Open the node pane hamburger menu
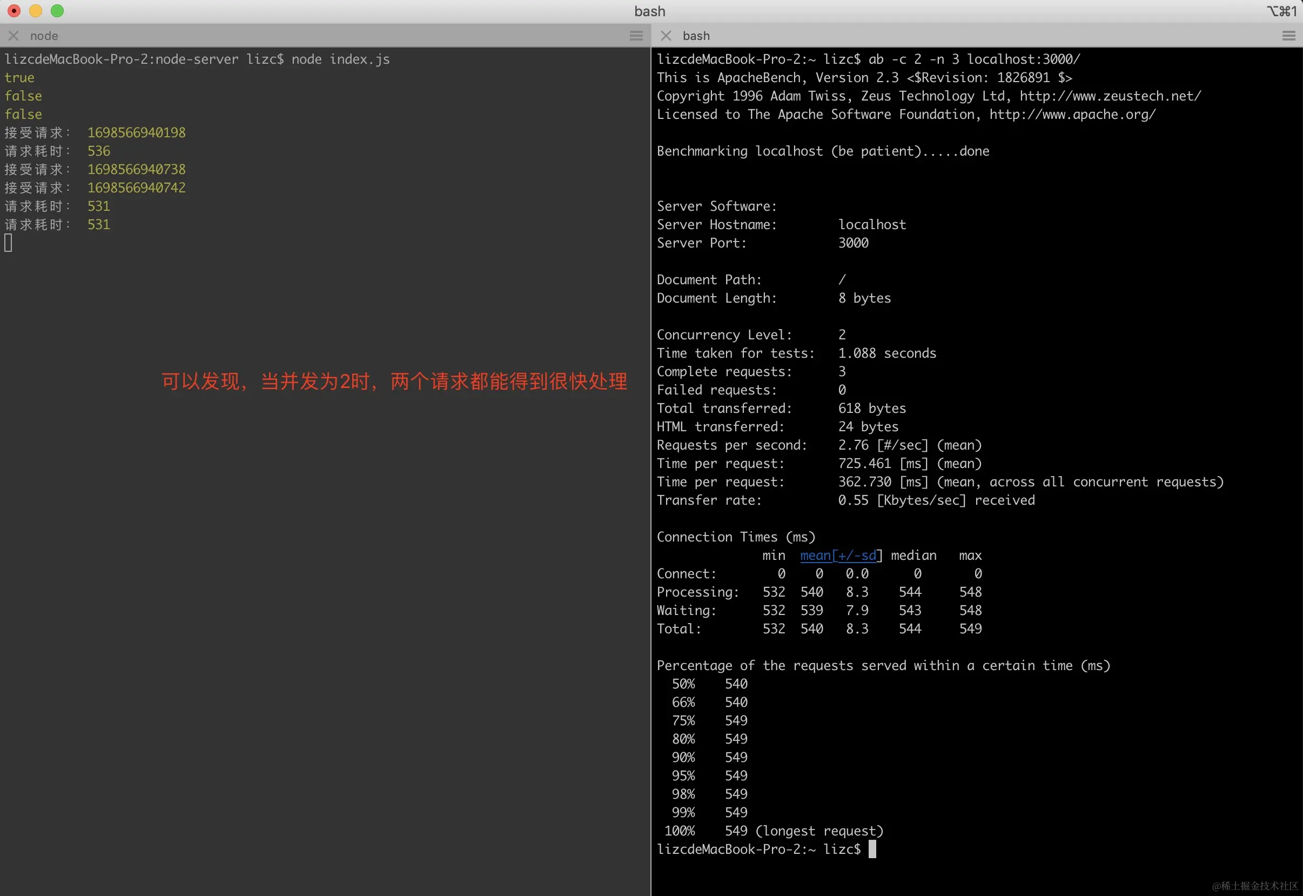This screenshot has width=1303, height=896. point(636,36)
